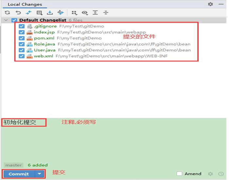The image size is (229, 180).
Task: Click the Commit button
Action: (19, 174)
